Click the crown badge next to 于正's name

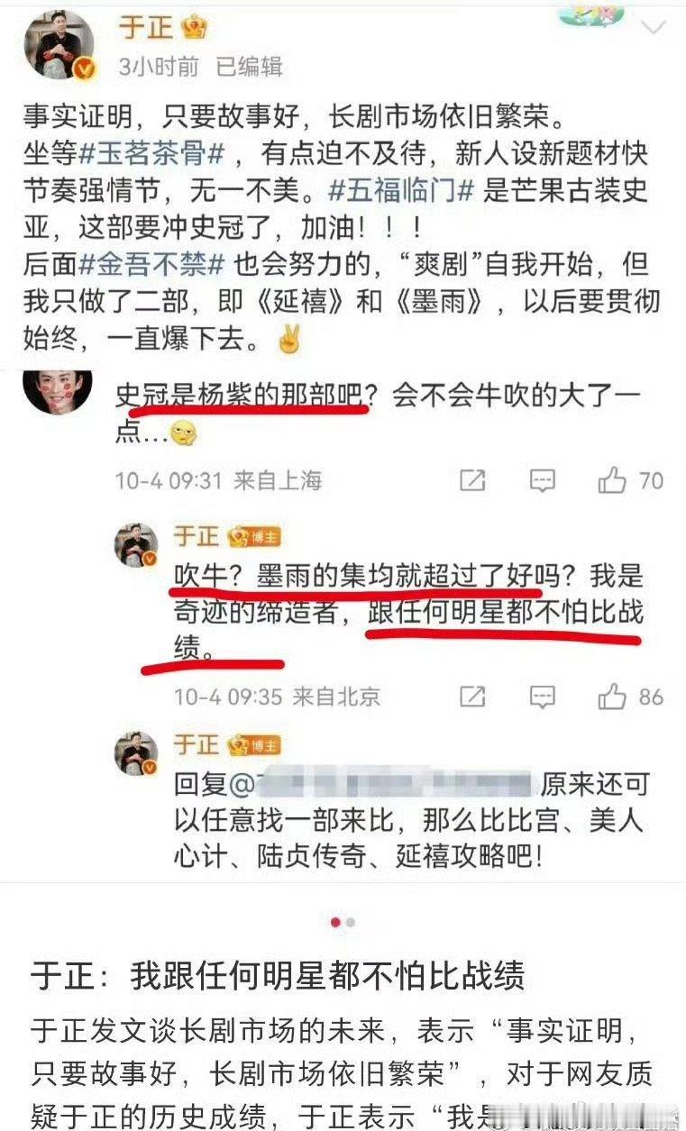click(193, 28)
